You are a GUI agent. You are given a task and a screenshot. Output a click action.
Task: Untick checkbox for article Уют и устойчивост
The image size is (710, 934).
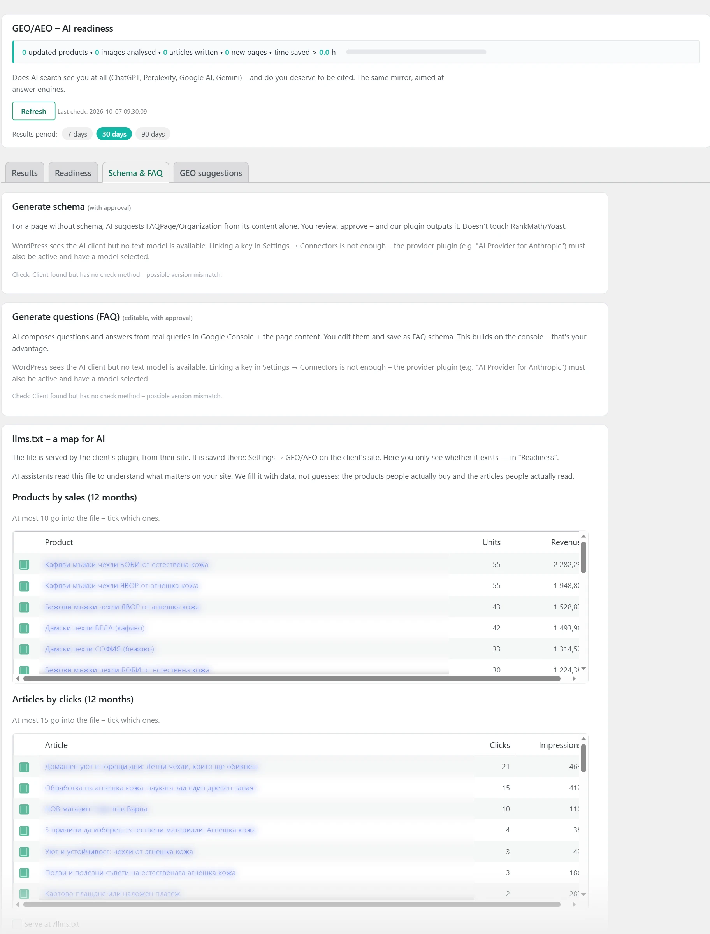[x=24, y=852]
